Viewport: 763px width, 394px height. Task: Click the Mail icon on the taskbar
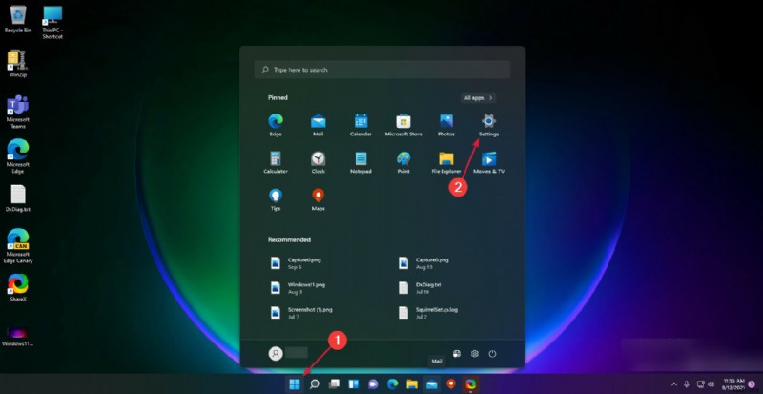pyautogui.click(x=432, y=384)
